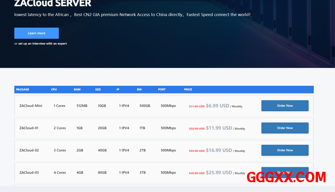Click the $6.99 USD monthly price
Viewport: 335px width, 192px height.
coord(218,106)
